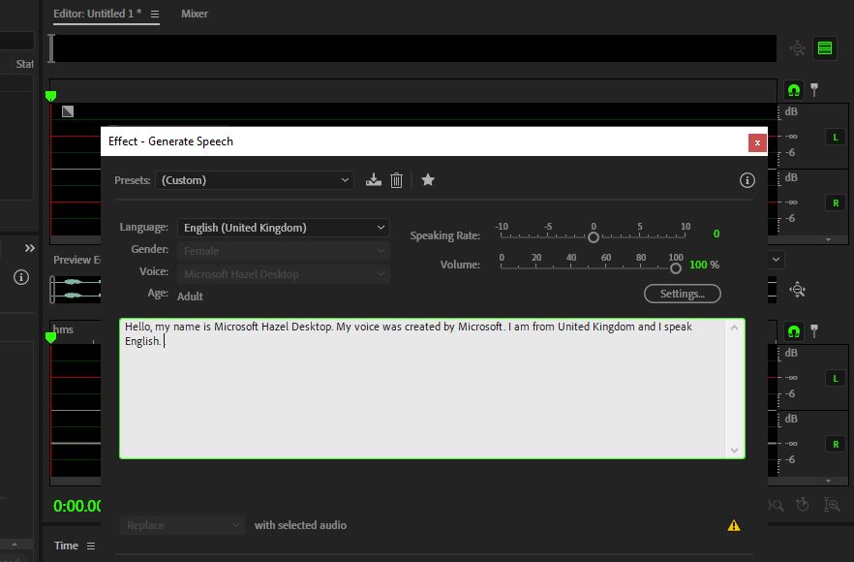This screenshot has width=854, height=562.
Task: Open the info icon in Generate Speech dialog
Action: pos(747,180)
